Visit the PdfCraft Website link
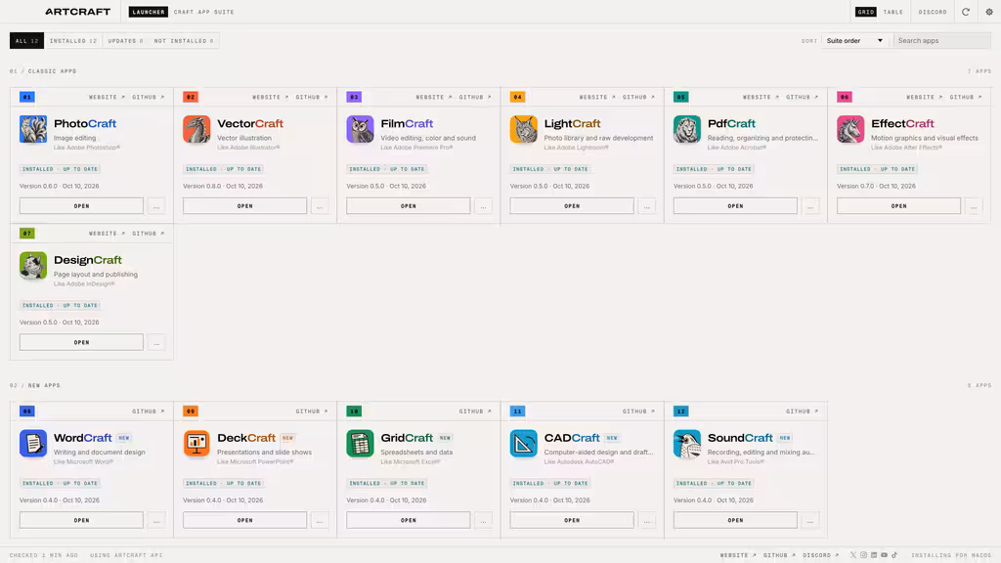Viewport: 1001px width, 563px height. pos(759,97)
